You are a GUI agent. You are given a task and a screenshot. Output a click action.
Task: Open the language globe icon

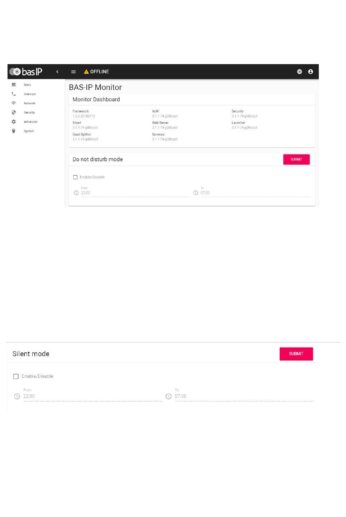click(x=299, y=72)
